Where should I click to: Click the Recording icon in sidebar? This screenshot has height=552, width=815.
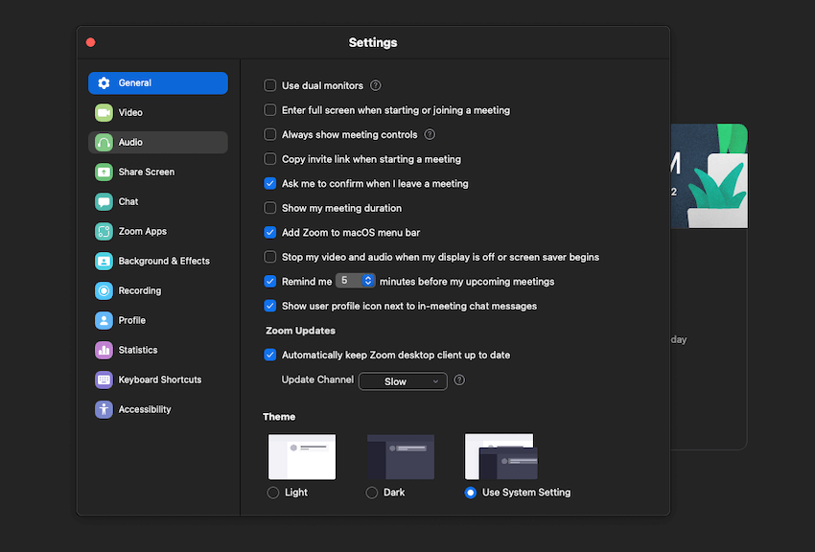104,291
